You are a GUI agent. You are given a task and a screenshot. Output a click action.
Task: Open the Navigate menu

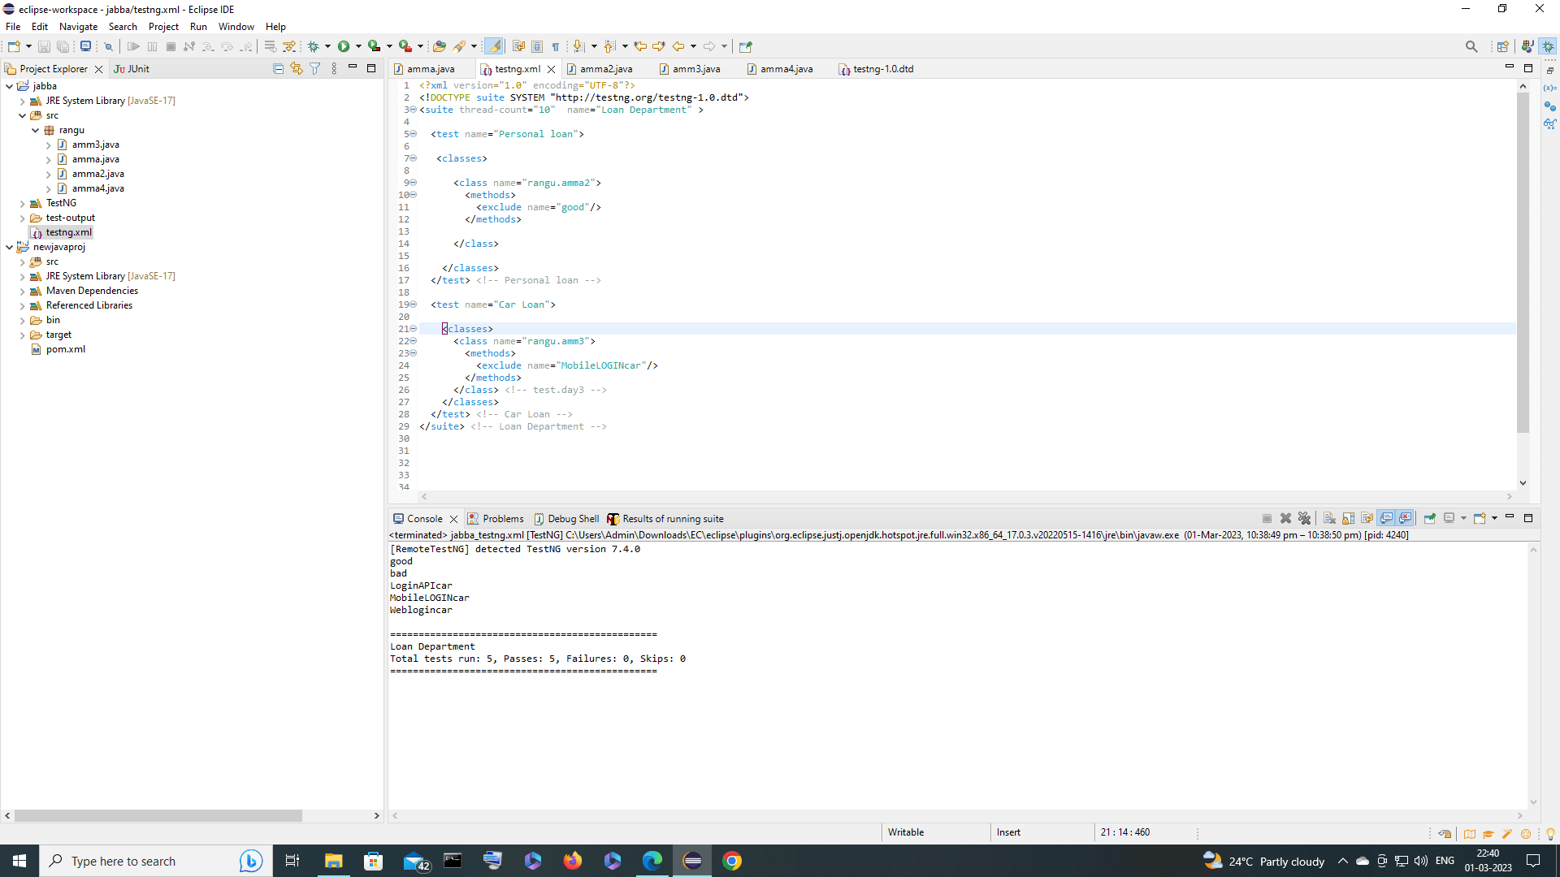[77, 27]
